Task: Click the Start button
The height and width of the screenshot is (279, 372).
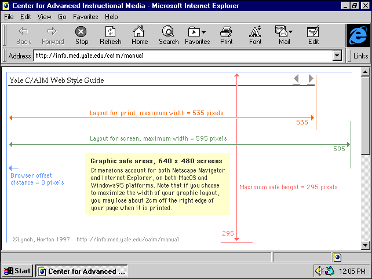Action: point(17,271)
